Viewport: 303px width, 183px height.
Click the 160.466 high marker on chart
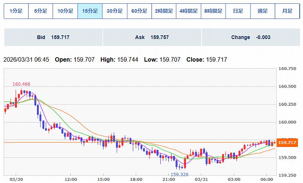tap(21, 84)
